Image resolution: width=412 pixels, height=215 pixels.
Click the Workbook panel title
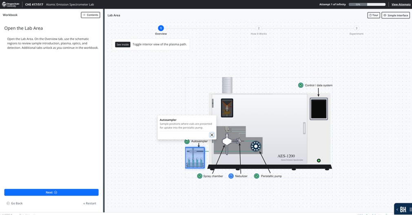point(10,15)
